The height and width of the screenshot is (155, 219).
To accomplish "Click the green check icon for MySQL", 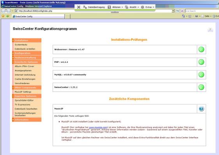I will (x=201, y=74).
